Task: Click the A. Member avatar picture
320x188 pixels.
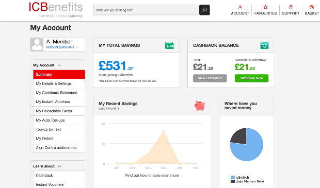Action: (x=37, y=44)
